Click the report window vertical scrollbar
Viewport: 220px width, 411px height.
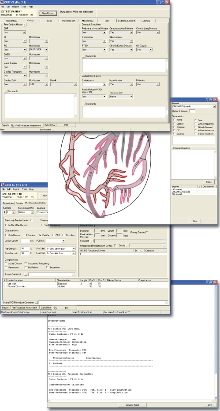click(x=216, y=342)
